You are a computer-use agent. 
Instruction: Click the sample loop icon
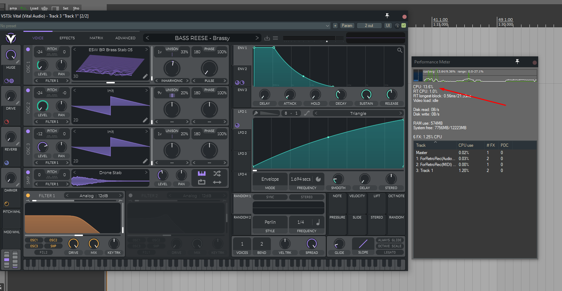tap(202, 182)
